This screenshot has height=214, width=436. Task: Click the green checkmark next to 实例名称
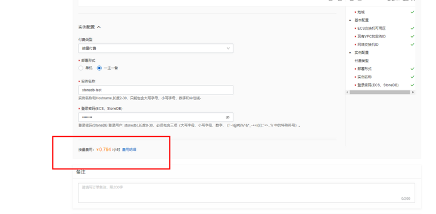point(412,77)
